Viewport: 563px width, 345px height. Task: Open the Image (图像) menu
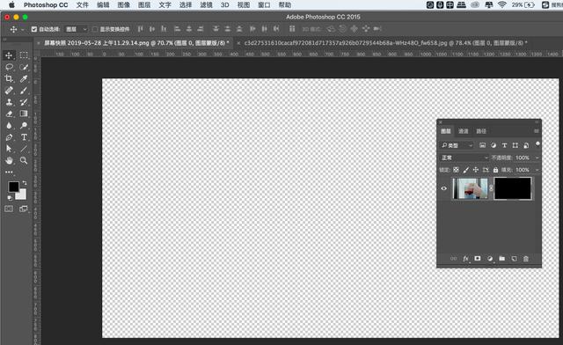point(123,5)
